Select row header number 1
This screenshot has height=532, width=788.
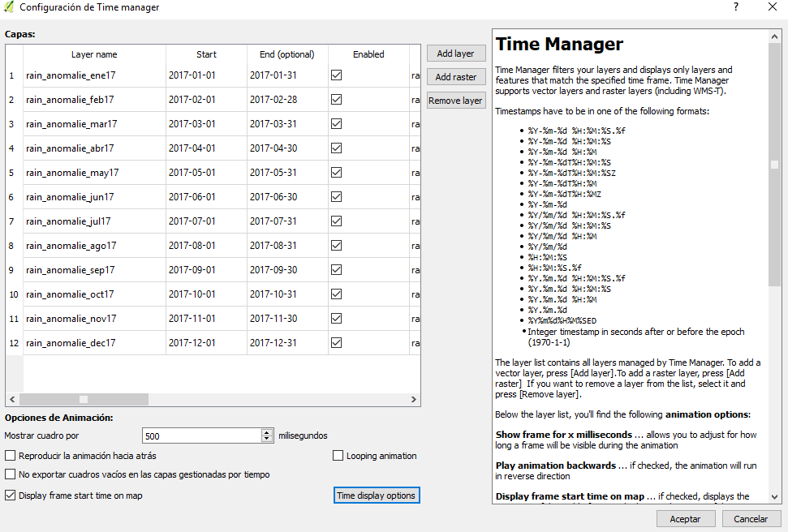(14, 75)
